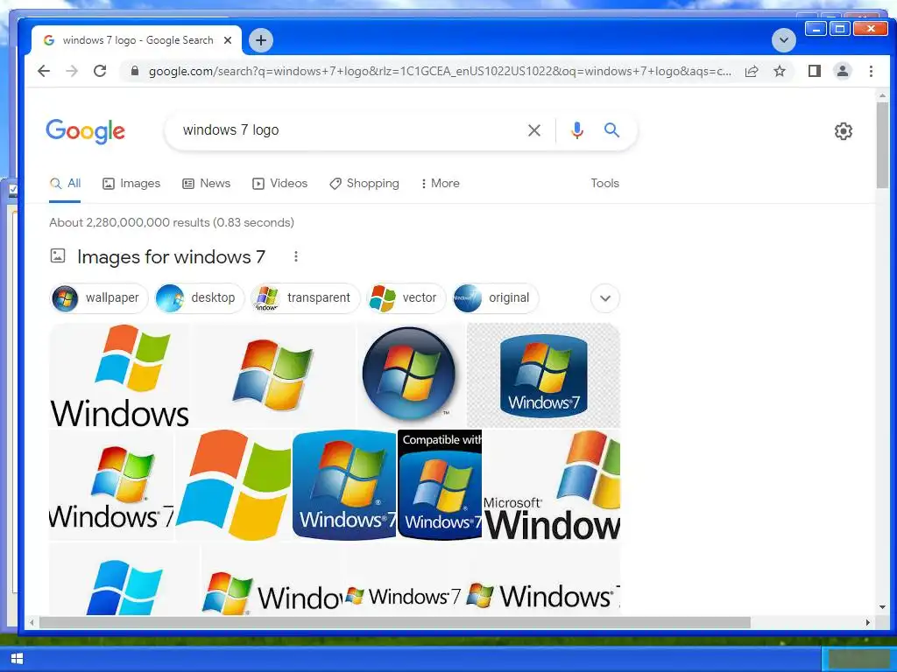Submit search with the magnifier icon

point(611,130)
